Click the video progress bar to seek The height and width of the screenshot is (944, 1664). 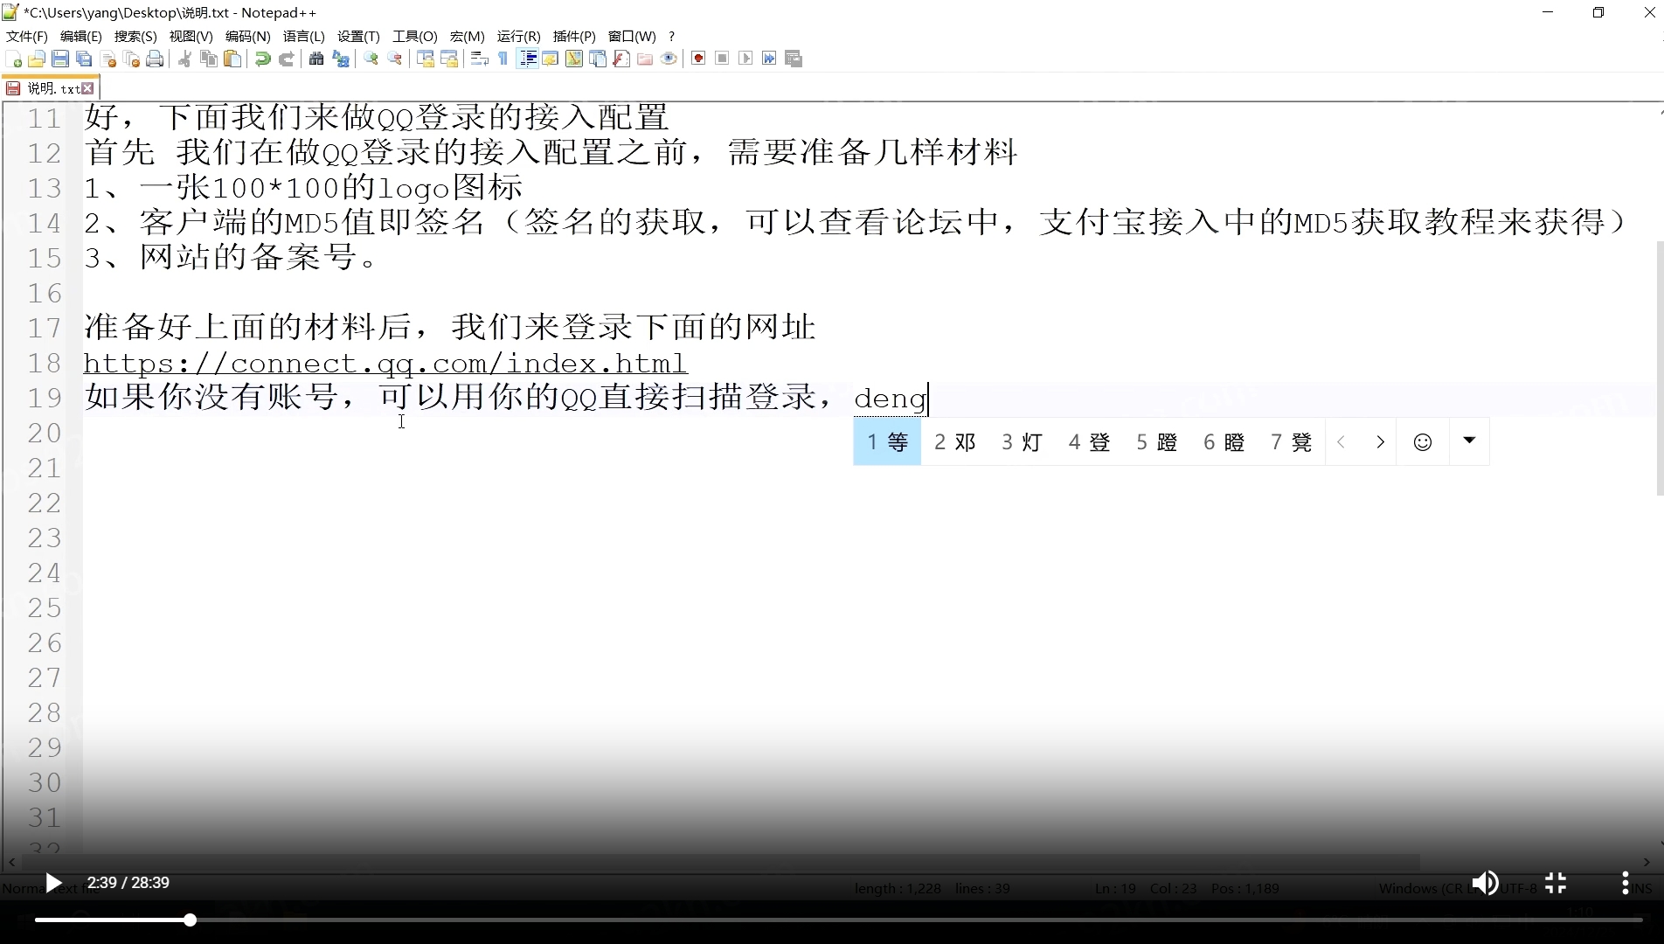coord(839,920)
